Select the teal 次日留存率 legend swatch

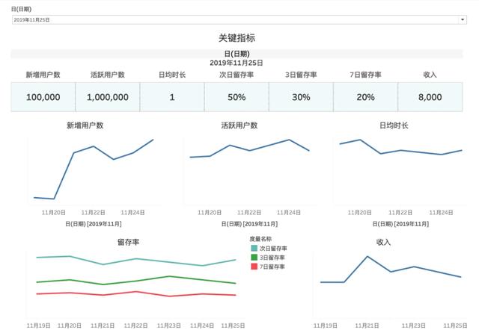click(x=254, y=248)
